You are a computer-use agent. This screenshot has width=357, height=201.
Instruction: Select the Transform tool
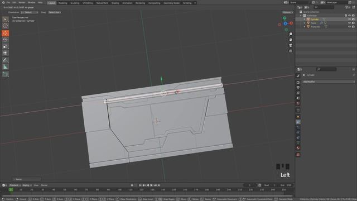(5, 52)
